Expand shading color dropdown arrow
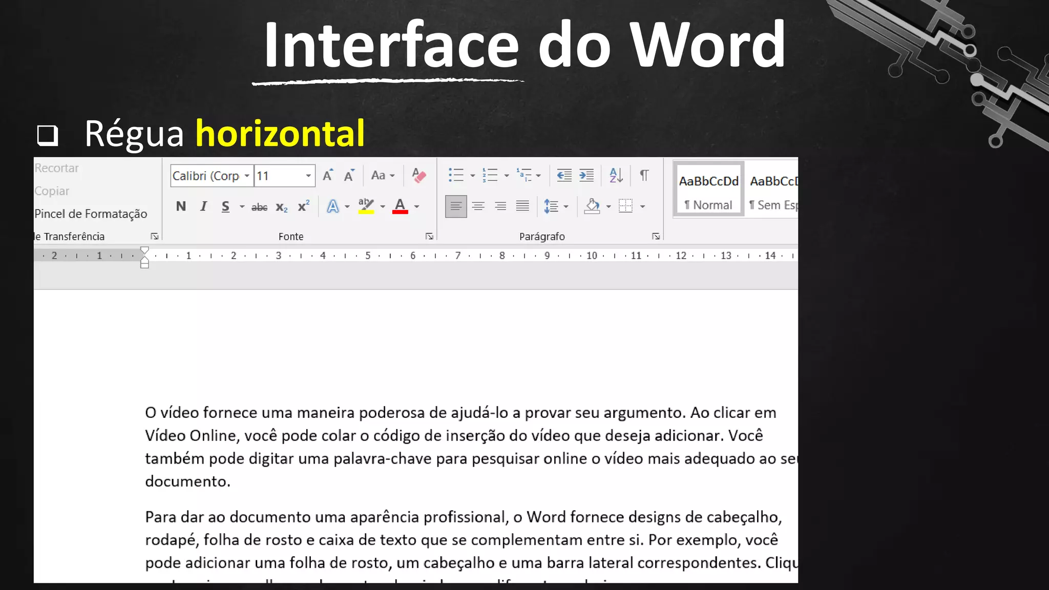1049x590 pixels. point(609,207)
